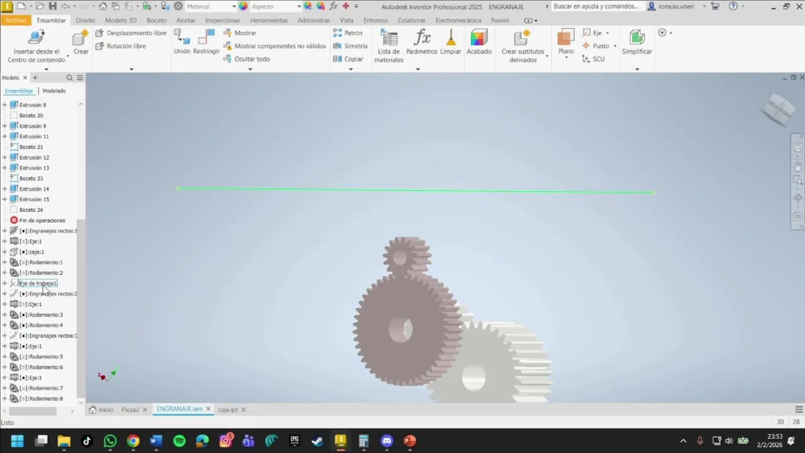
Task: Click the Limpiar broom tool
Action: click(450, 43)
